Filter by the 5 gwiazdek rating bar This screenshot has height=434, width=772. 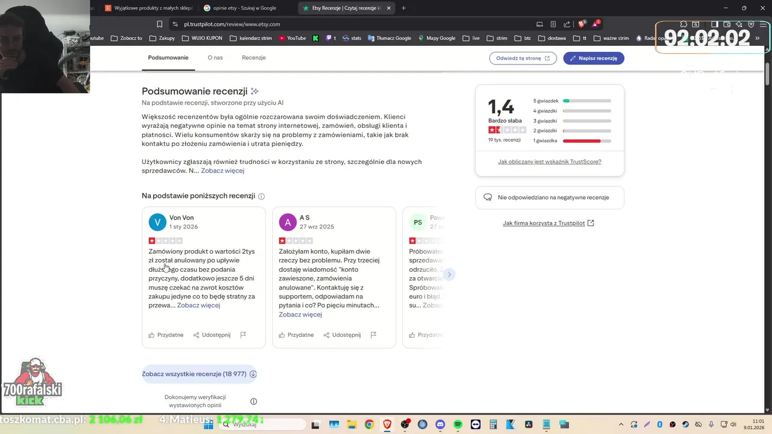click(x=572, y=101)
